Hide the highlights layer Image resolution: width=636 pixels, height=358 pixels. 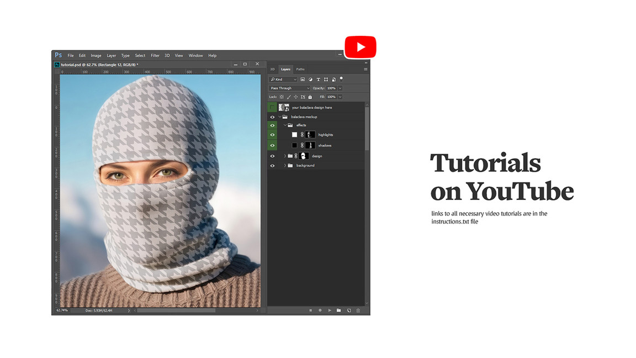point(273,135)
